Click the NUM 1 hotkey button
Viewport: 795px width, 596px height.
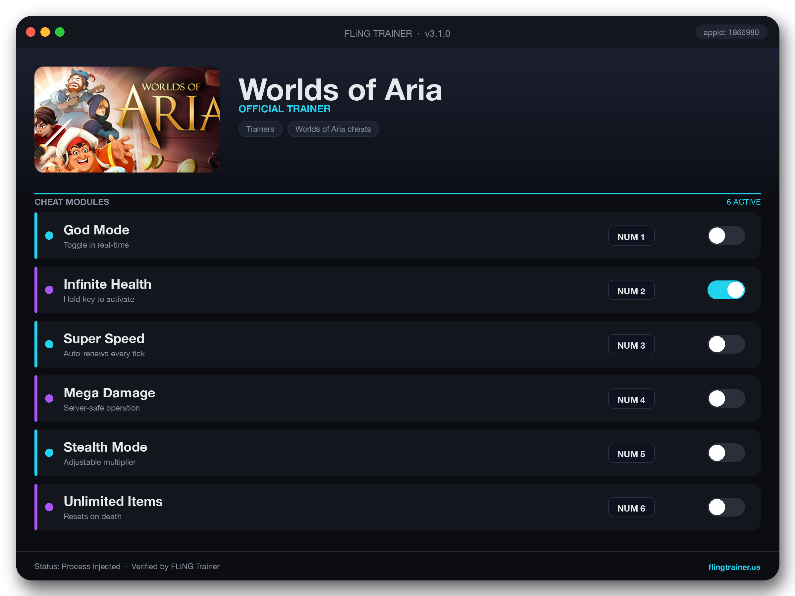point(631,236)
